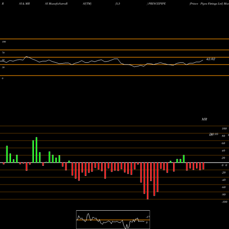Viewport: 229px width, 229px height.
Task: Click the 'SI MunafaSutraR' header text
Action: pyautogui.click(x=56, y=4)
